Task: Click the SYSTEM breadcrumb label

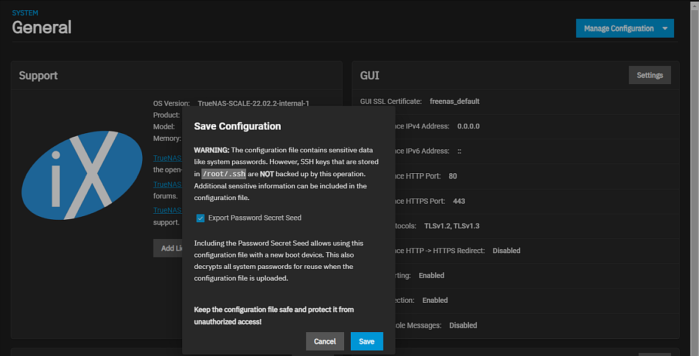Action: tap(25, 13)
